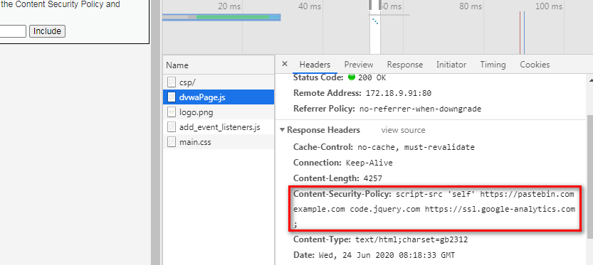Click the green status code indicator
Image resolution: width=593 pixels, height=265 pixels.
coord(352,77)
